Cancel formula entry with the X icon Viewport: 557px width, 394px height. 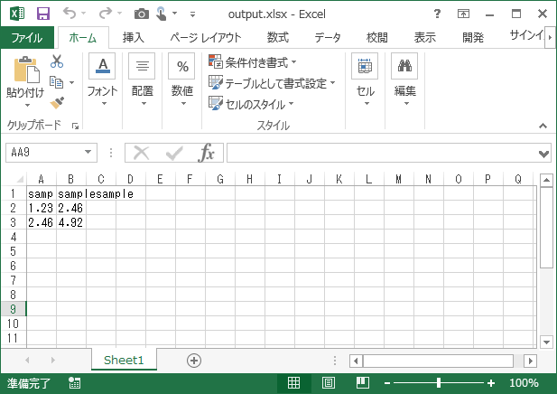[141, 153]
